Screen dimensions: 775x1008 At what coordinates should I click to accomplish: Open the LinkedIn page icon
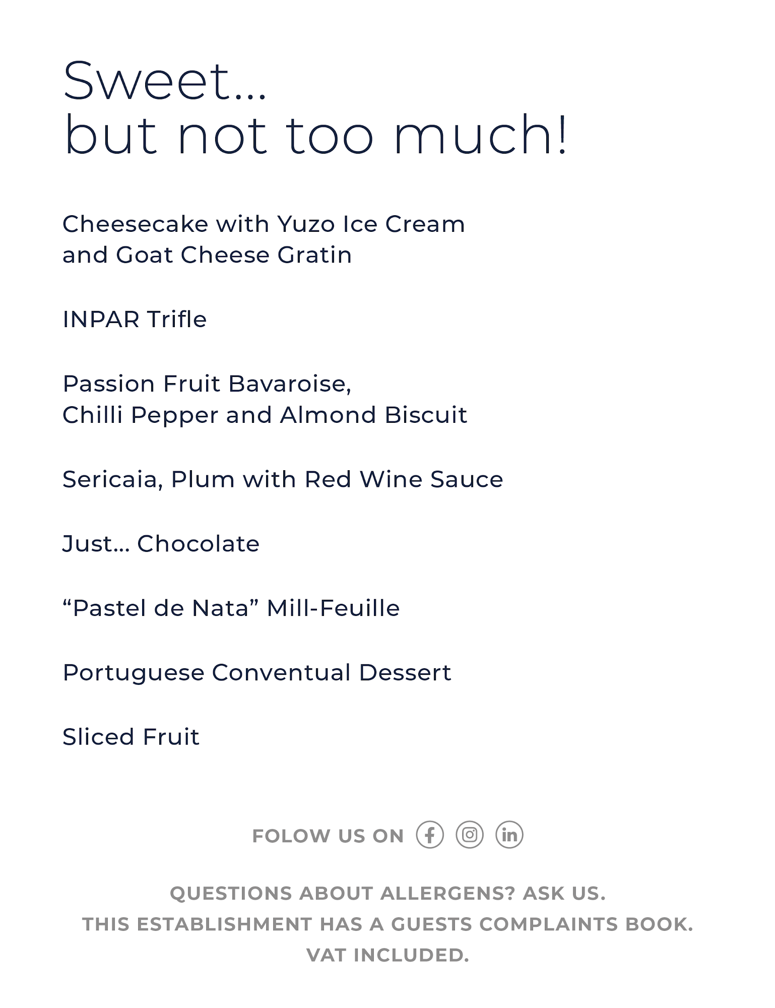pos(509,835)
